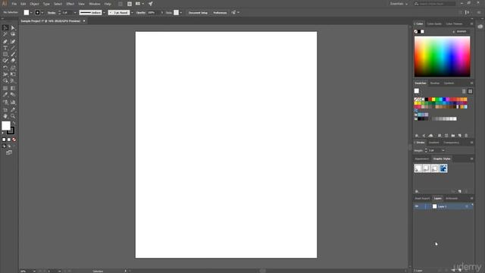Switch to the Gradient panel tab
485x273 pixels.
(x=433, y=143)
